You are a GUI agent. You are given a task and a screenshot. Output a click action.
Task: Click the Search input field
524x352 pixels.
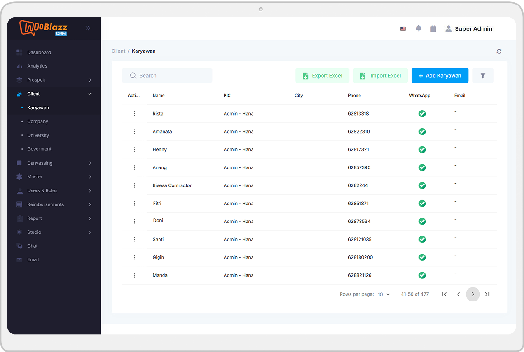coord(167,76)
